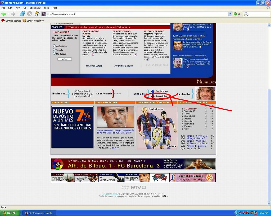Open the Getting Started bookmark

click(x=11, y=21)
